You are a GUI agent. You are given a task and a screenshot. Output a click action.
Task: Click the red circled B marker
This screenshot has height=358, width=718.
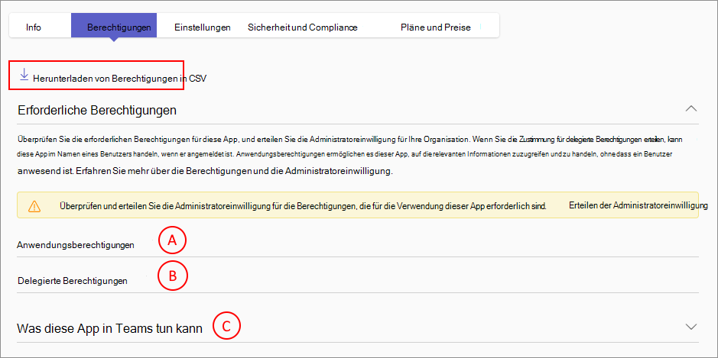pos(172,276)
